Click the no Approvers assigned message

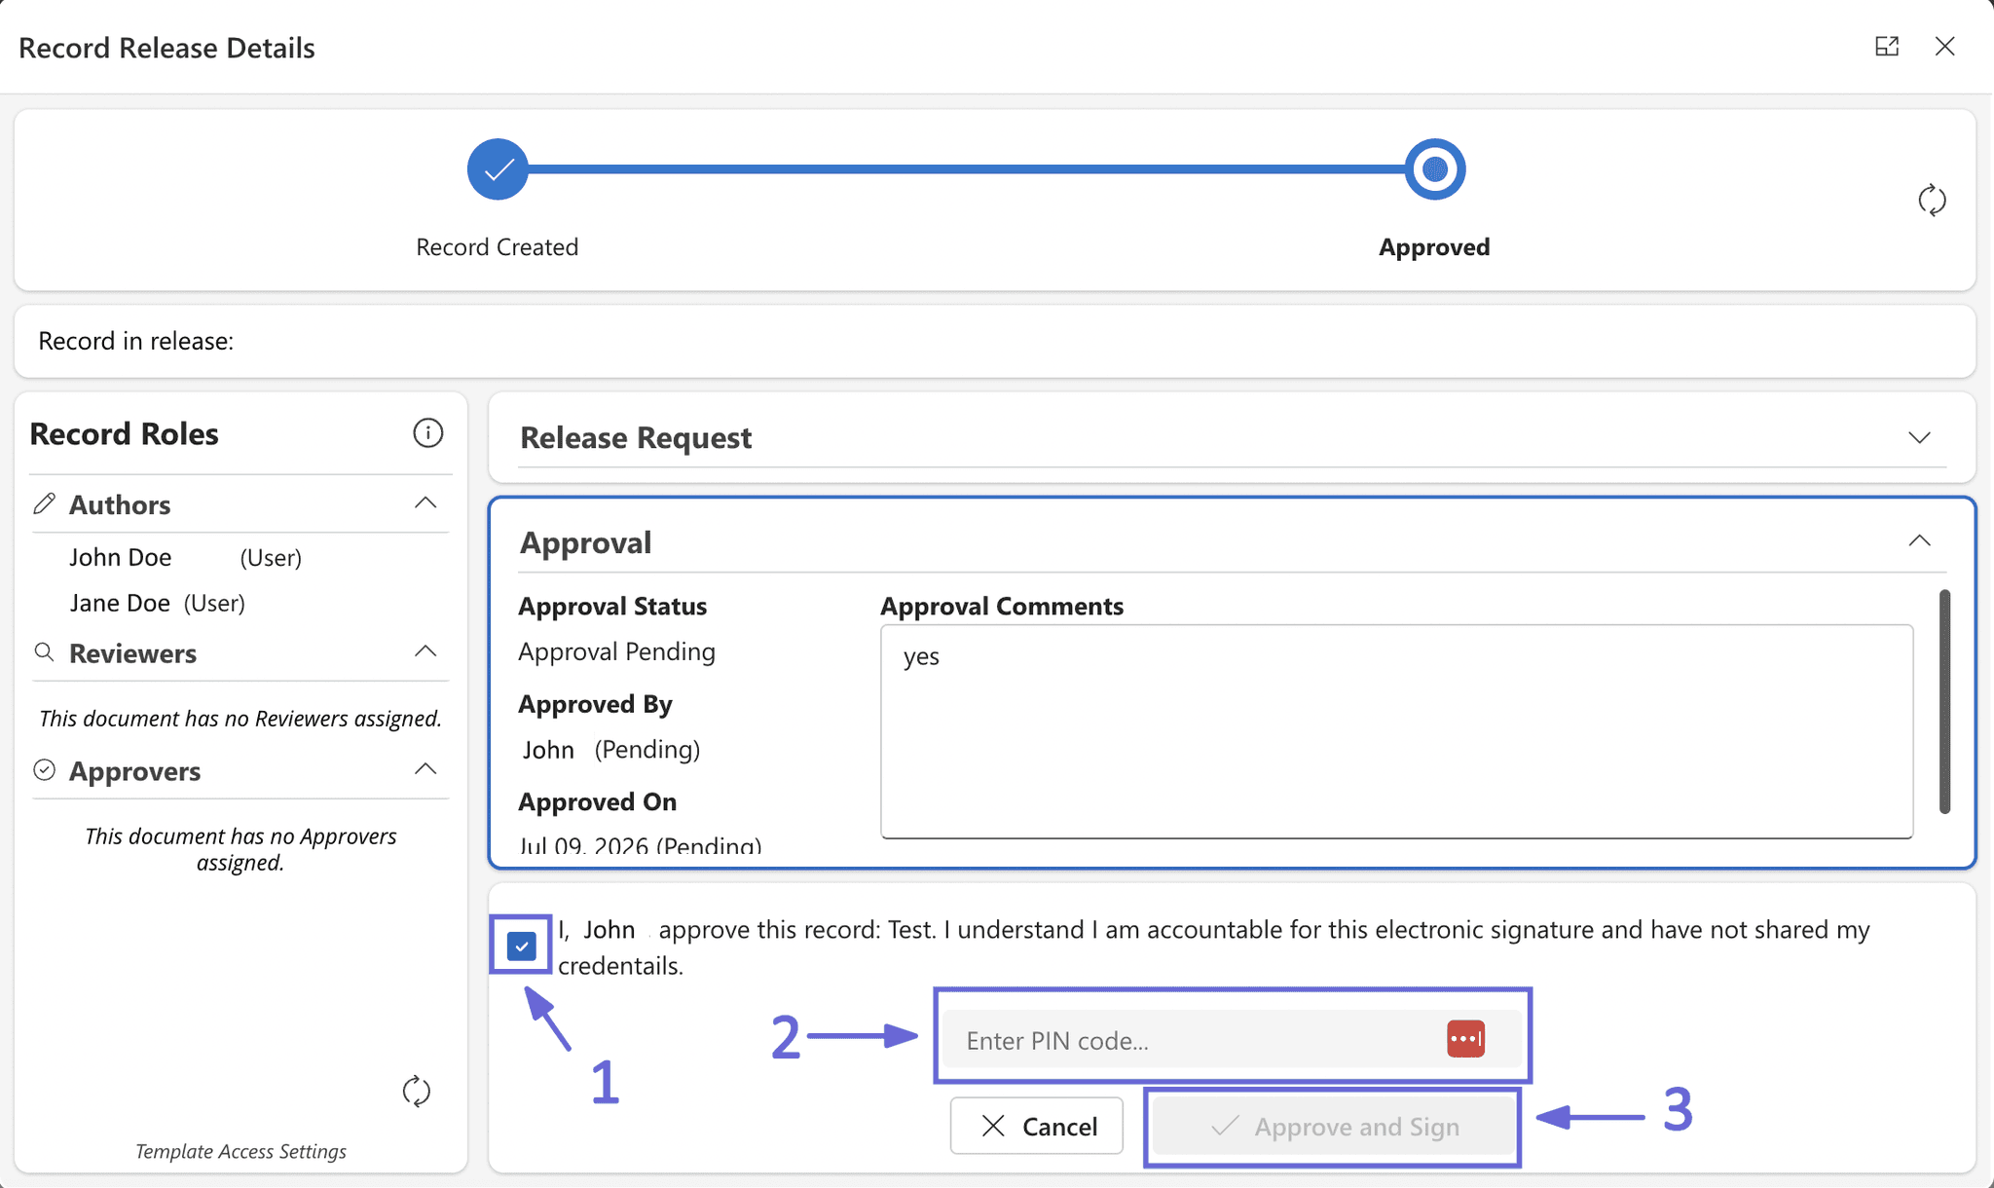click(240, 849)
